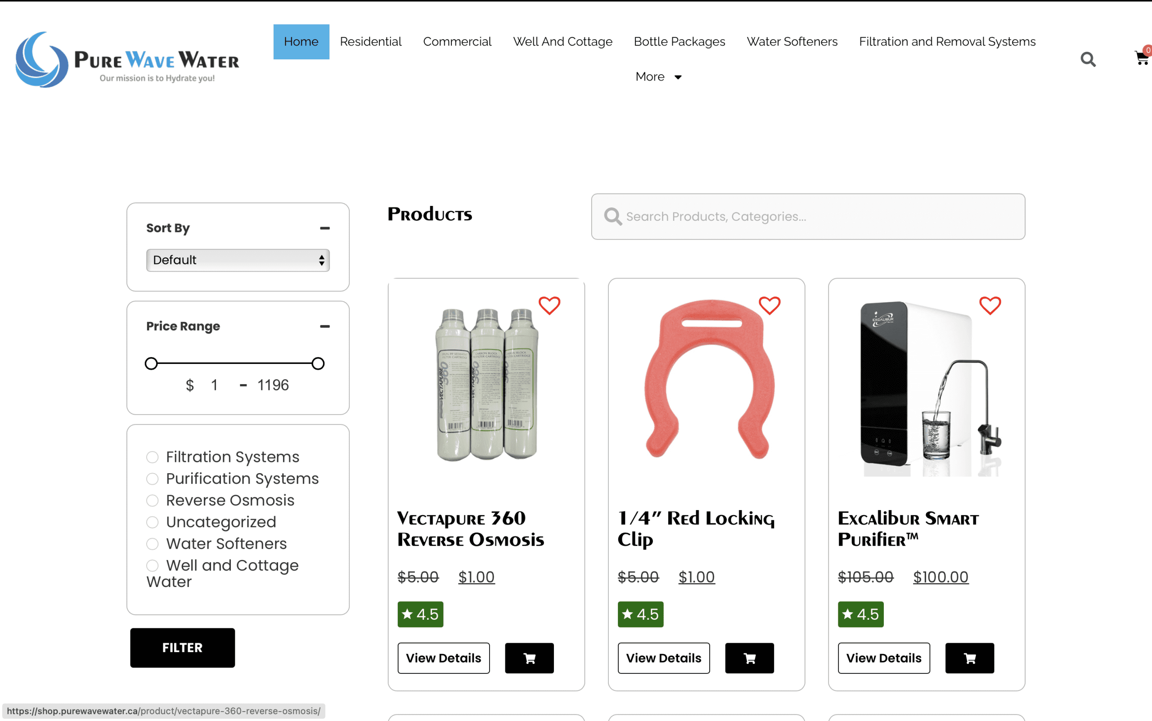Open the Sort By Default dropdown
This screenshot has height=721, width=1152.
(238, 260)
